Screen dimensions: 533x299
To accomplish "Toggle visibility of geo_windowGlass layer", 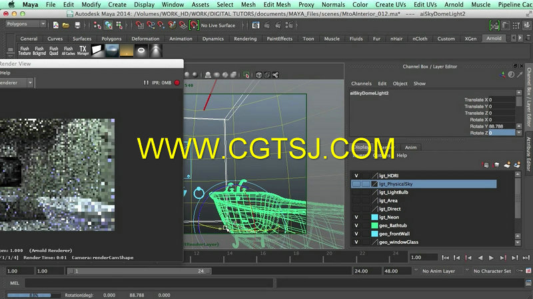I will (x=356, y=242).
